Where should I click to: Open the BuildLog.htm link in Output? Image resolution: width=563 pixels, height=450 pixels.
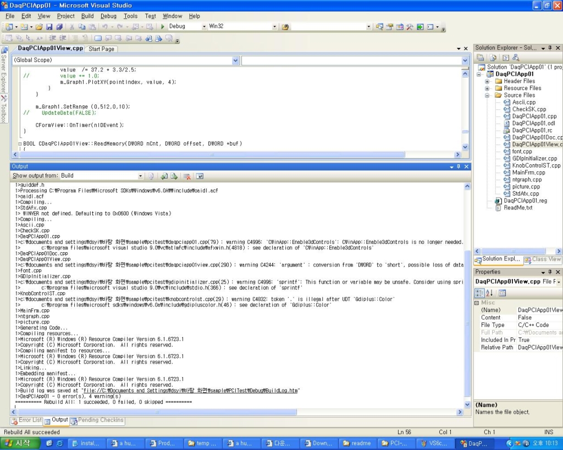191,391
